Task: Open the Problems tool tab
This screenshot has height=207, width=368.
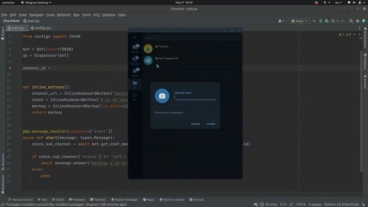Action: click(x=77, y=200)
